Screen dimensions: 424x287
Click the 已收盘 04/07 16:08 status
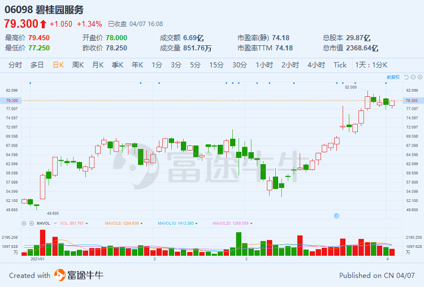(136, 24)
